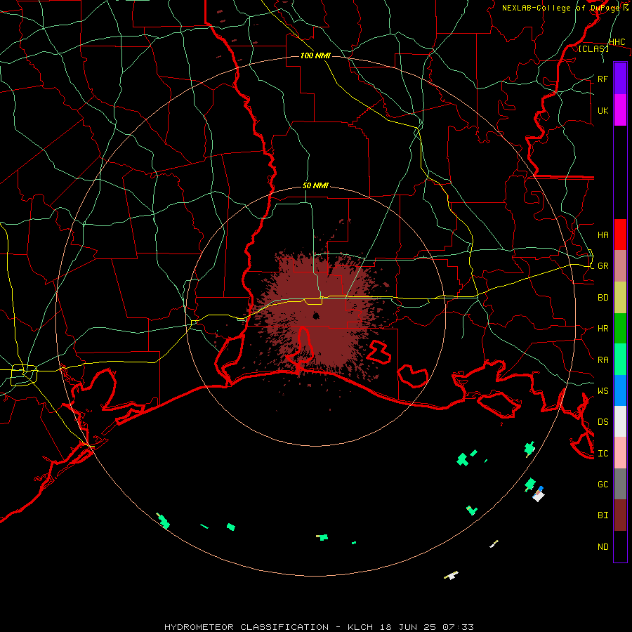Click the HR legend label
The width and height of the screenshot is (632, 632).
pyautogui.click(x=603, y=329)
